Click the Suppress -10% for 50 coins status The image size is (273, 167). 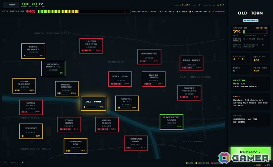pos(250,119)
